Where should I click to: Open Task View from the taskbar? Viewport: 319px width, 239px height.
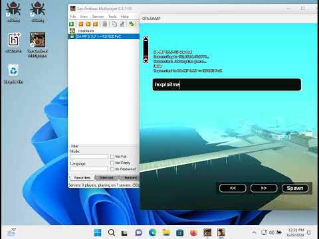tap(124, 232)
